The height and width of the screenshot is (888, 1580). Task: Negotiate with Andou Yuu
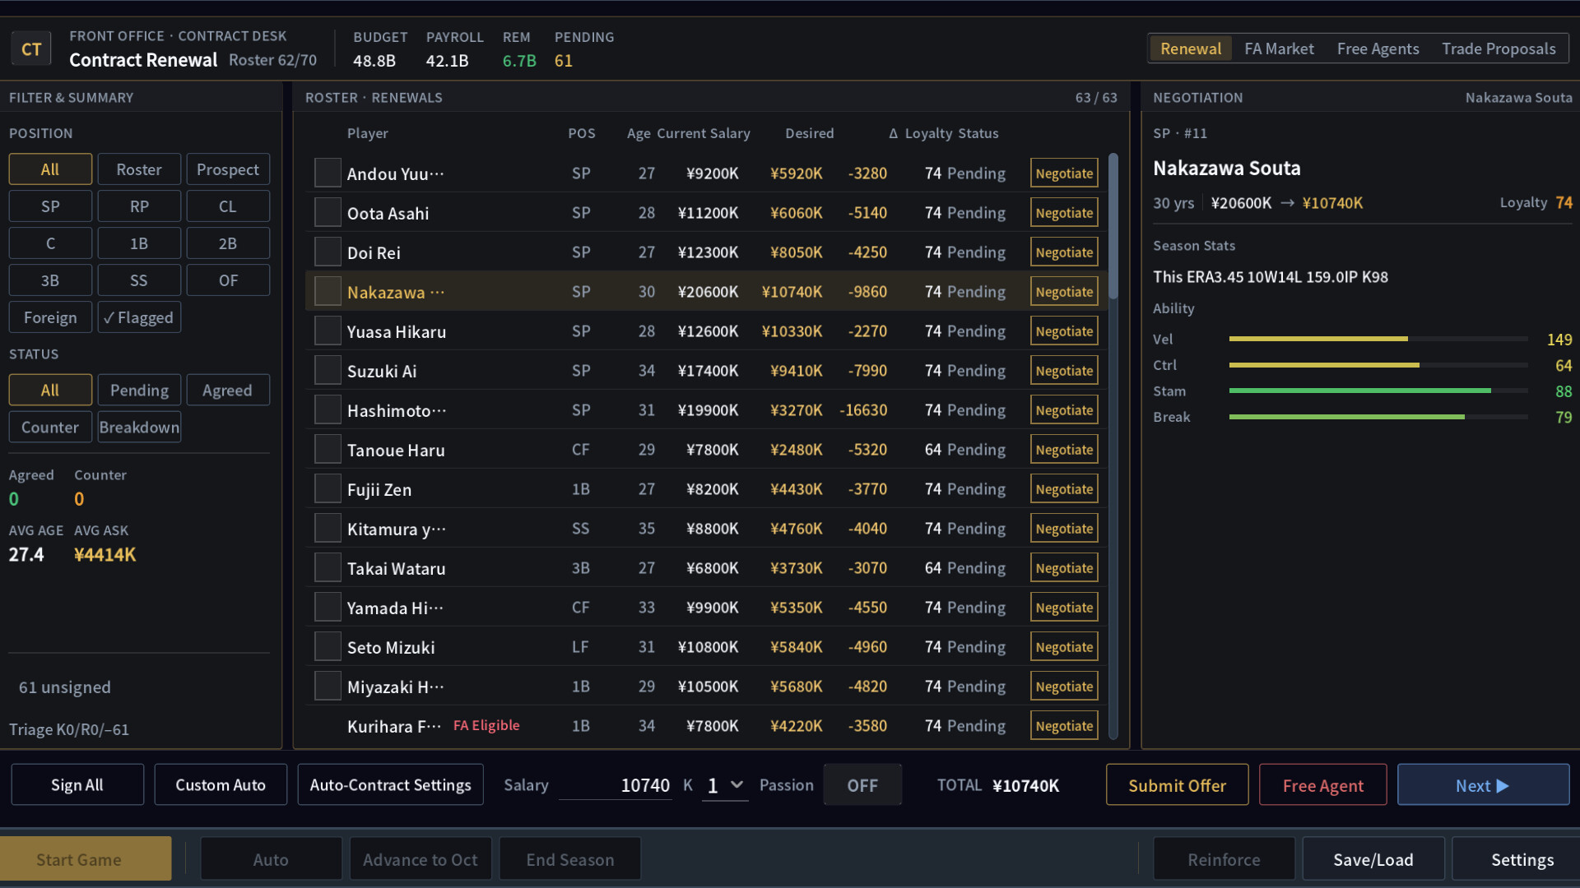pyautogui.click(x=1064, y=173)
